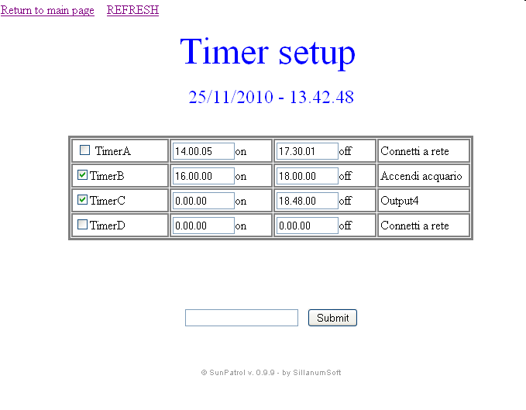The height and width of the screenshot is (410, 526).
Task: Uncheck the TimerB checkbox
Action: [82, 175]
